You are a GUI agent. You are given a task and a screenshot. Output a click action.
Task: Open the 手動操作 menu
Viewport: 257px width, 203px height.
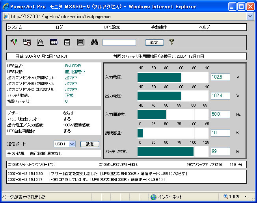pyautogui.click(x=159, y=27)
